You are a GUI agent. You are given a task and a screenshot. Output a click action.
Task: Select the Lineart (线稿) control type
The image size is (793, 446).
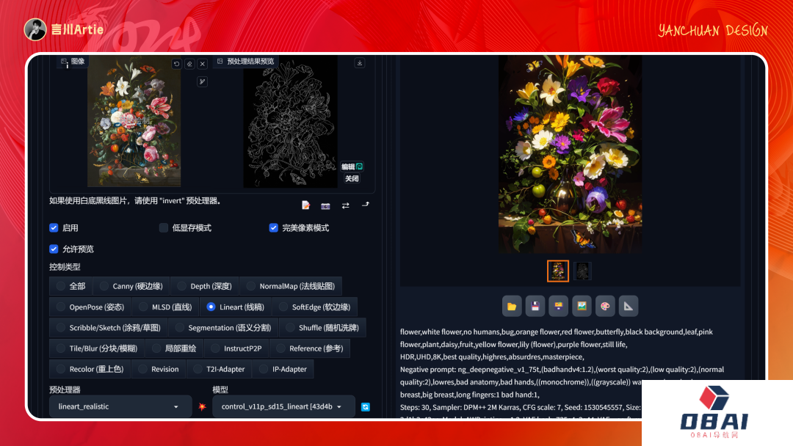(x=236, y=307)
